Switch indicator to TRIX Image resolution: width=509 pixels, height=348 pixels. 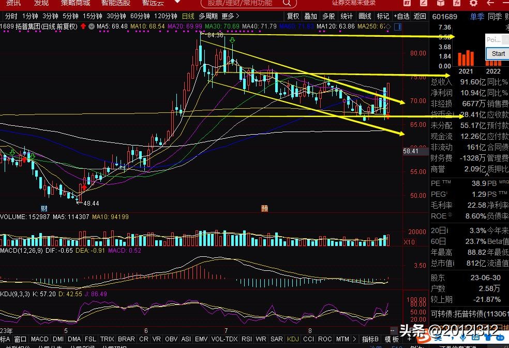(x=107, y=339)
